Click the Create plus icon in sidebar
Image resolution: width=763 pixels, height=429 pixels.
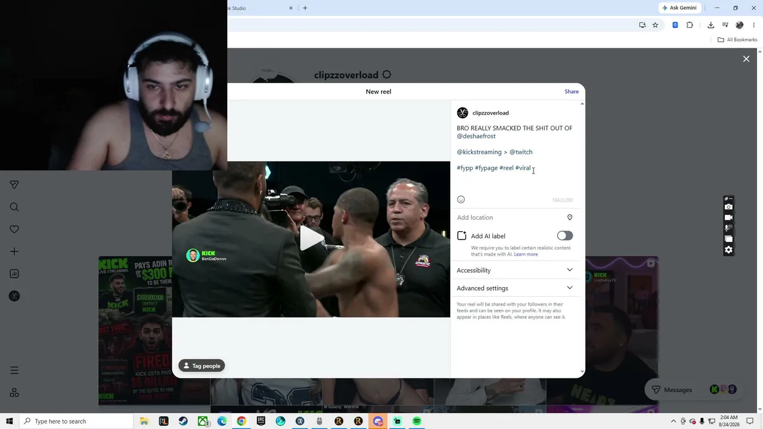tap(14, 251)
